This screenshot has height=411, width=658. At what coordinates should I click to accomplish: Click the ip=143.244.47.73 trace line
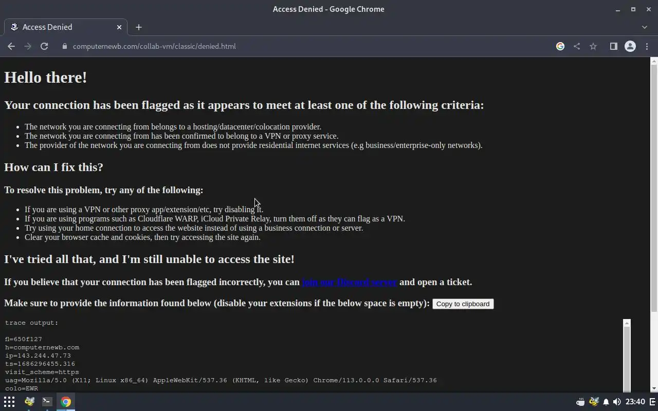[38, 356]
